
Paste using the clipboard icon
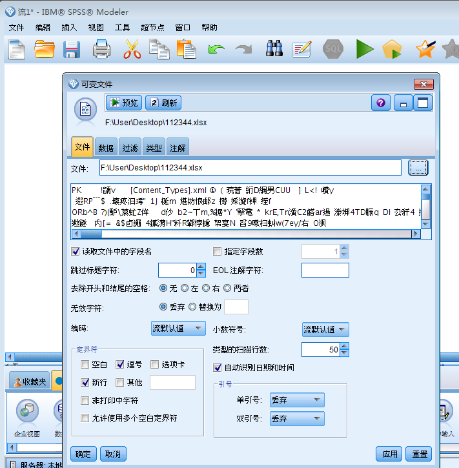pos(186,49)
